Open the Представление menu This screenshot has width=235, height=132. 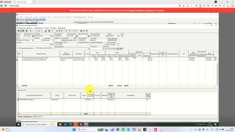pyautogui.click(x=39, y=28)
